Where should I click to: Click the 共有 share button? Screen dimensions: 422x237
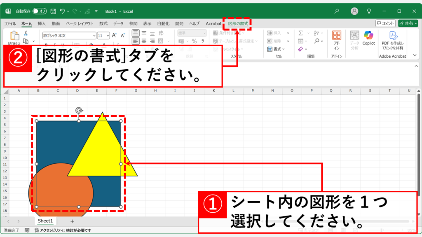click(x=408, y=23)
